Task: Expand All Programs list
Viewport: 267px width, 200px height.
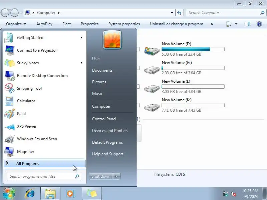Action: [45, 164]
